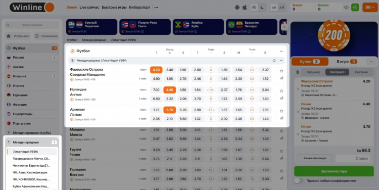Select Англия in the sidebar
Screen dimensions: 379x190
[32, 67]
